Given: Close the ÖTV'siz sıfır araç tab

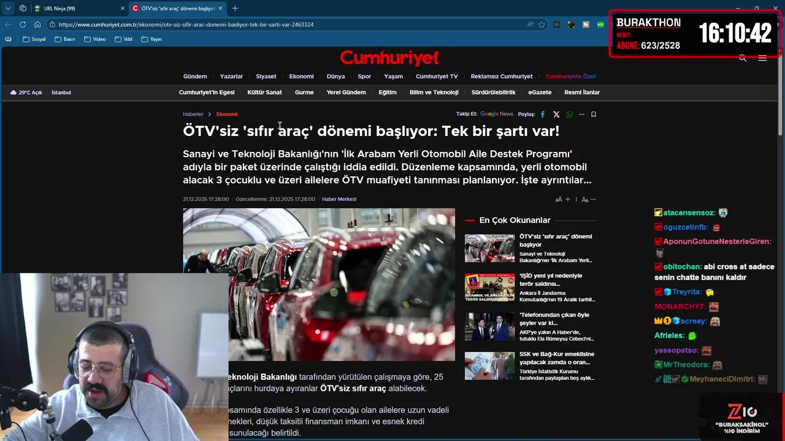Looking at the screenshot, I should click(x=220, y=9).
